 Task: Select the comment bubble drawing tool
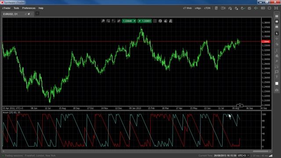pyautogui.click(x=277, y=72)
